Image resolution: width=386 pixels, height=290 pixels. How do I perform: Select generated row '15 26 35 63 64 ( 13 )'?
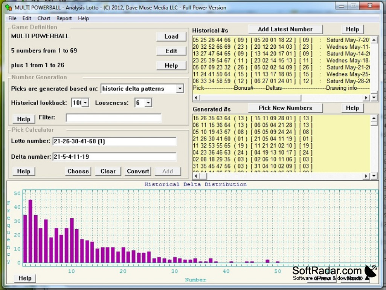281,118
